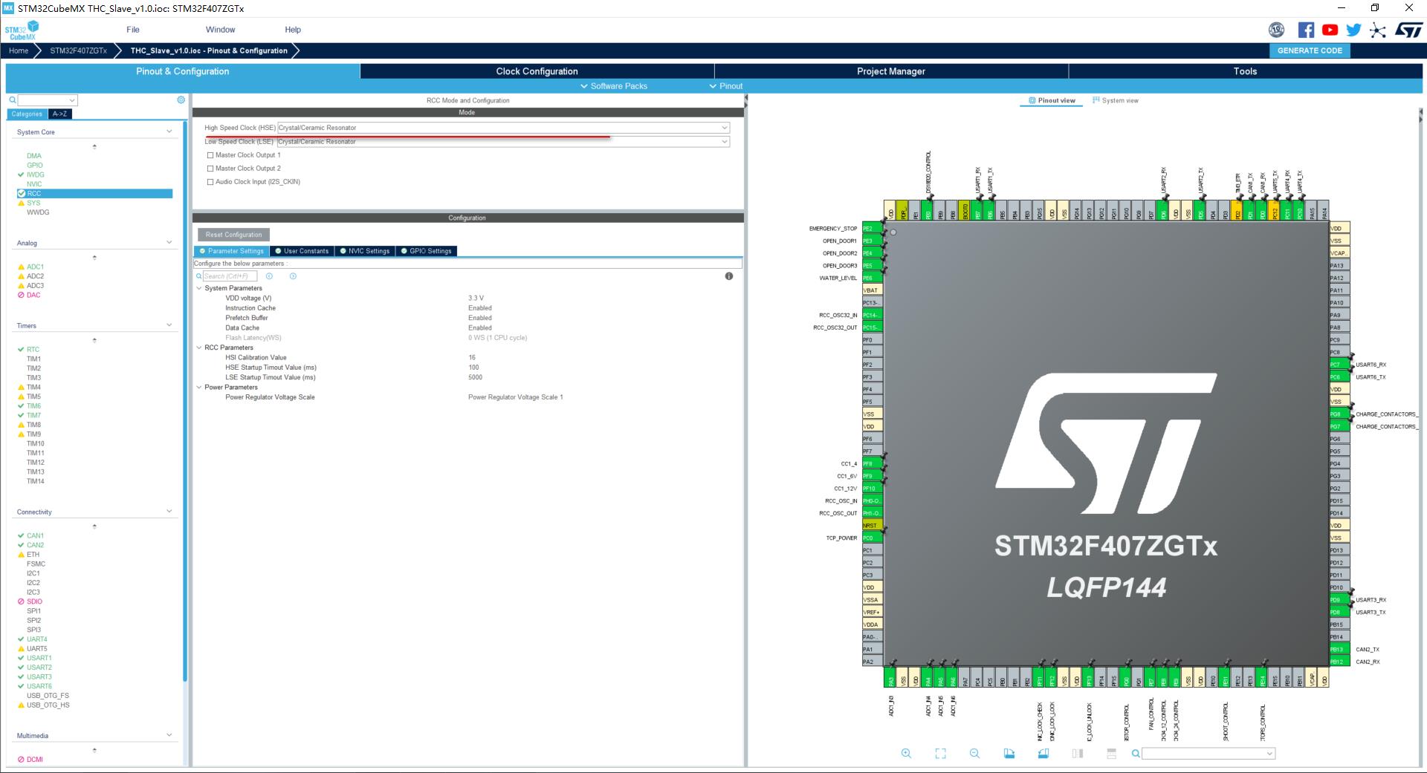Open the Software Packs dropdown

pyautogui.click(x=613, y=86)
